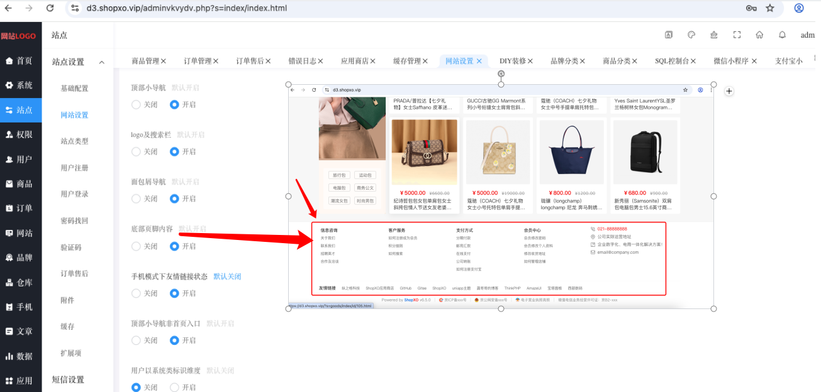The height and width of the screenshot is (392, 821).
Task: Click the plus button beside the preview image
Action: click(x=729, y=91)
